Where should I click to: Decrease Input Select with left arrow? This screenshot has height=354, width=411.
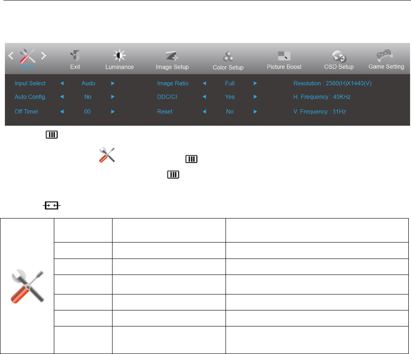[62, 83]
